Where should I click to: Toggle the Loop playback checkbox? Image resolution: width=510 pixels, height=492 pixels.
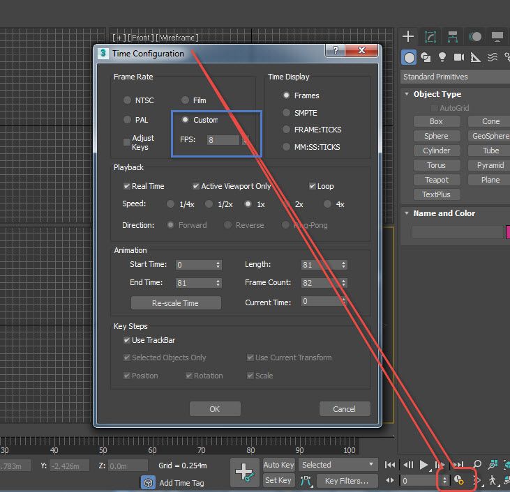[313, 186]
